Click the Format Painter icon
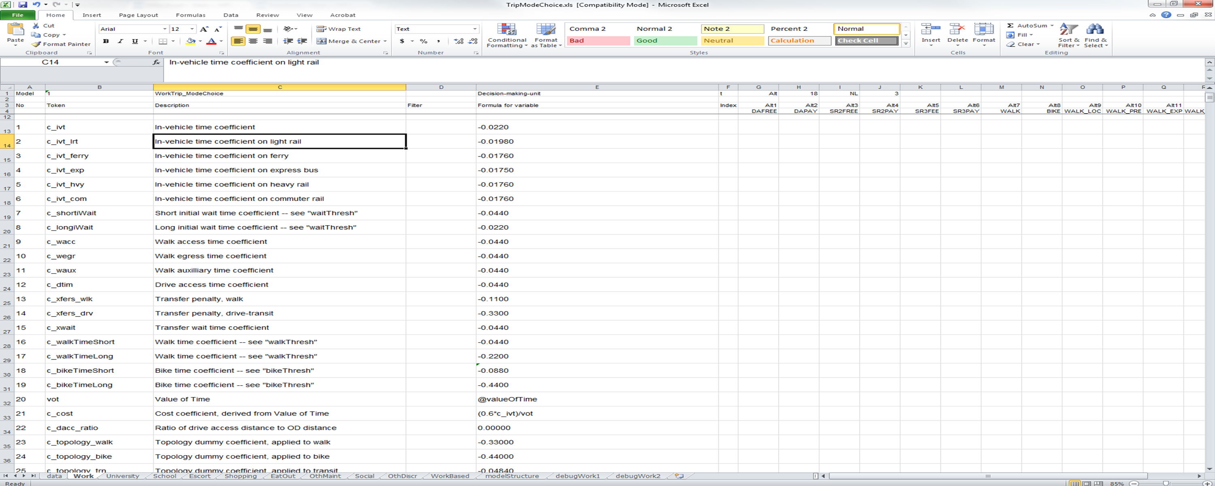Viewport: 1215px width, 486px height. click(36, 44)
